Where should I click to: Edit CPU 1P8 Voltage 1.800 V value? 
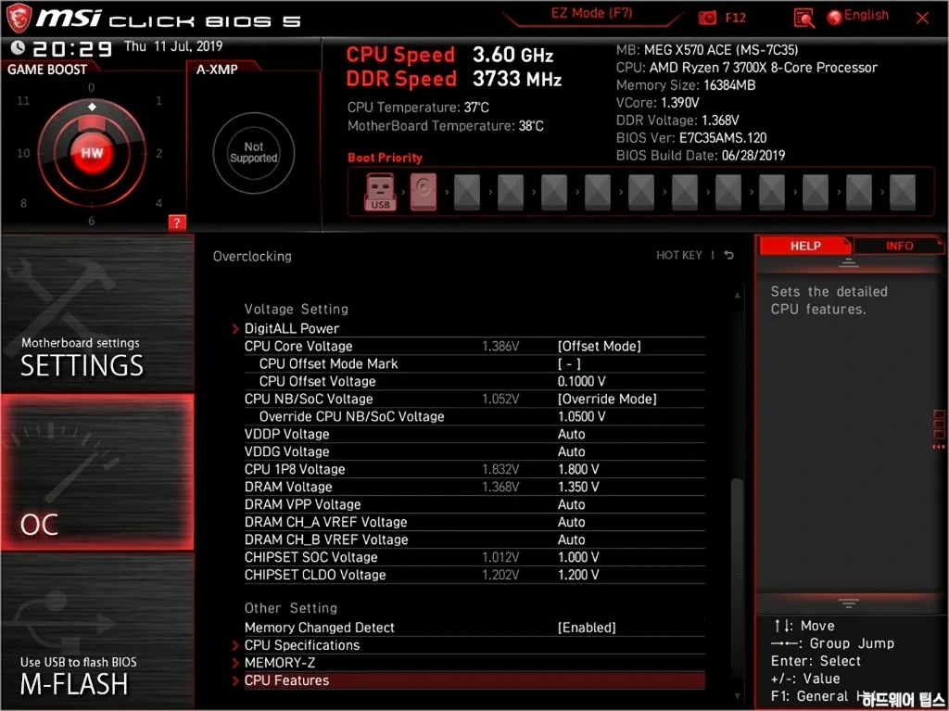[x=578, y=469]
